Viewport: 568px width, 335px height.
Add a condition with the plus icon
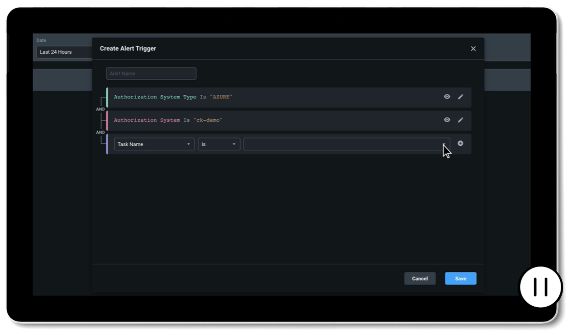click(460, 143)
